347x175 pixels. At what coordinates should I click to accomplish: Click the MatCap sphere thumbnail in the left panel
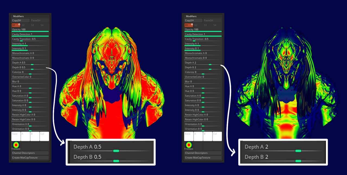[x=16, y=145]
